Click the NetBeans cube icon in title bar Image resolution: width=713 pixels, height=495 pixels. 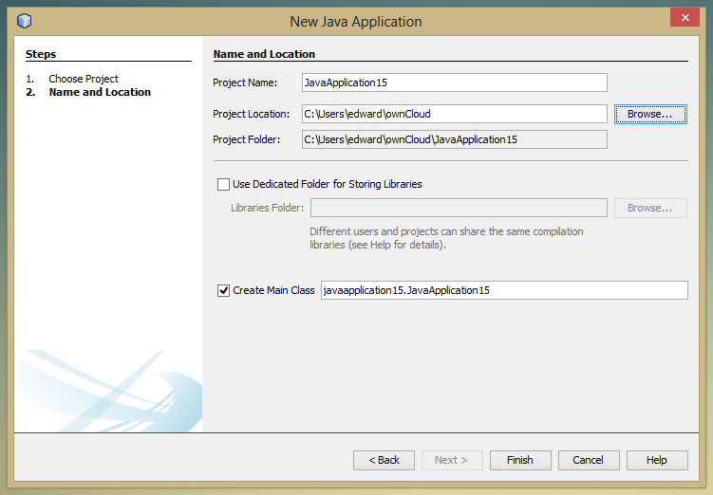click(x=25, y=21)
